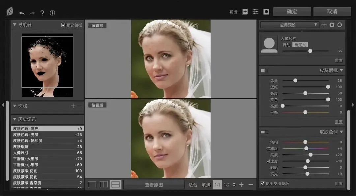Viewport: 356px width, 196px height.
Task: Click the feather logo icon
Action: (x=10, y=11)
